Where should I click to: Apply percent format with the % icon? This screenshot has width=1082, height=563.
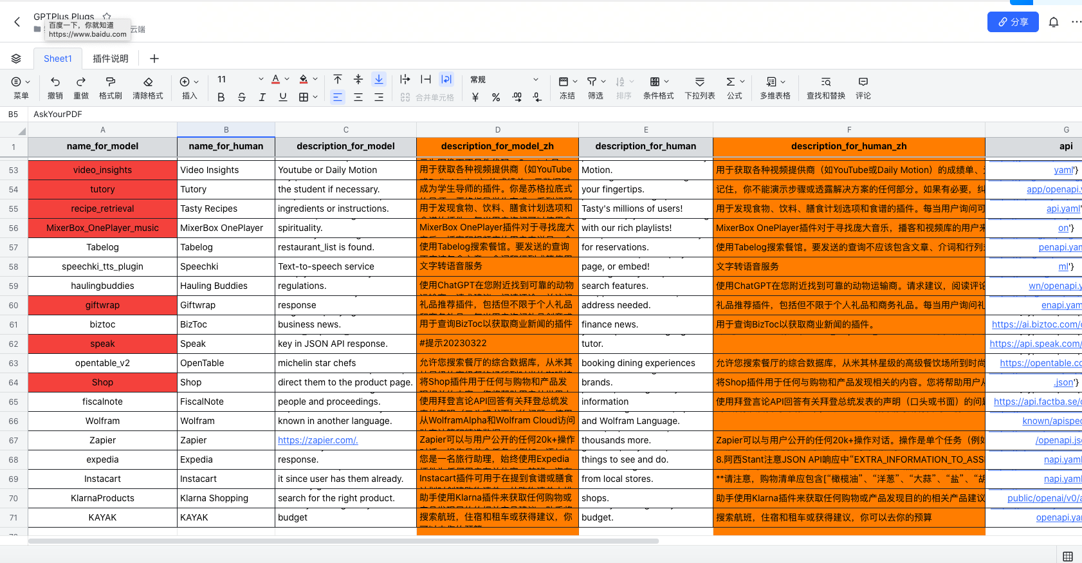(x=496, y=97)
